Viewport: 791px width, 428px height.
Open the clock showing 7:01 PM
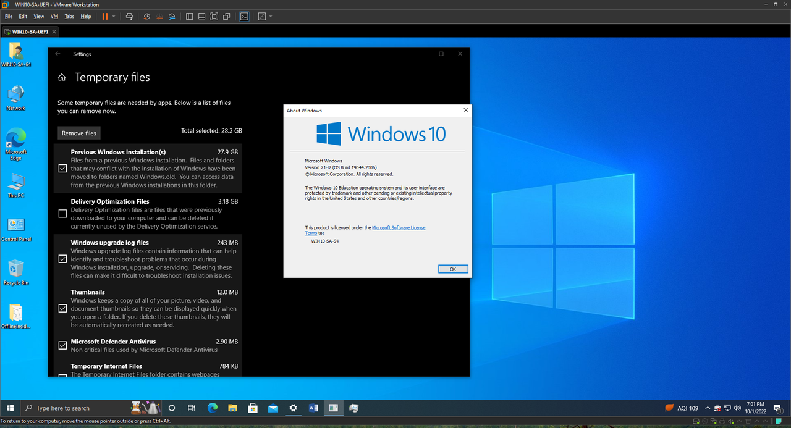[755, 408]
